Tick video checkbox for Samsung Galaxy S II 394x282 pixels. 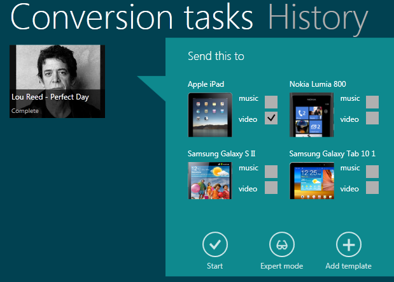click(x=271, y=188)
